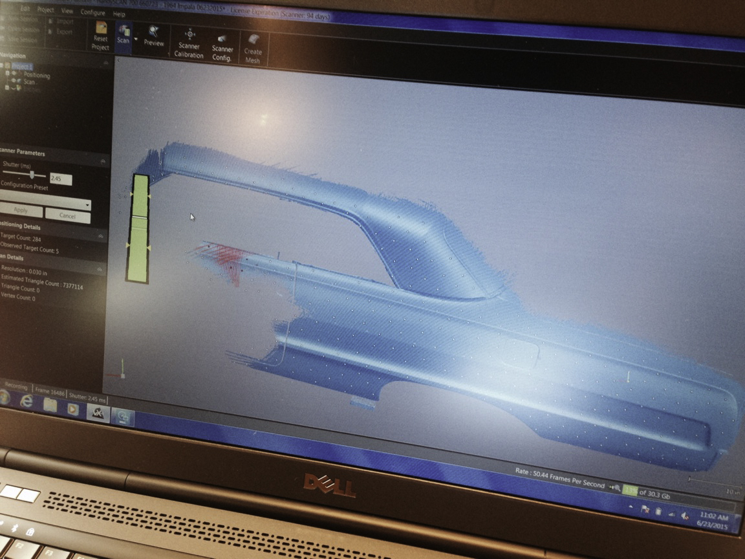Click the green scanner volume indicator

tap(138, 229)
